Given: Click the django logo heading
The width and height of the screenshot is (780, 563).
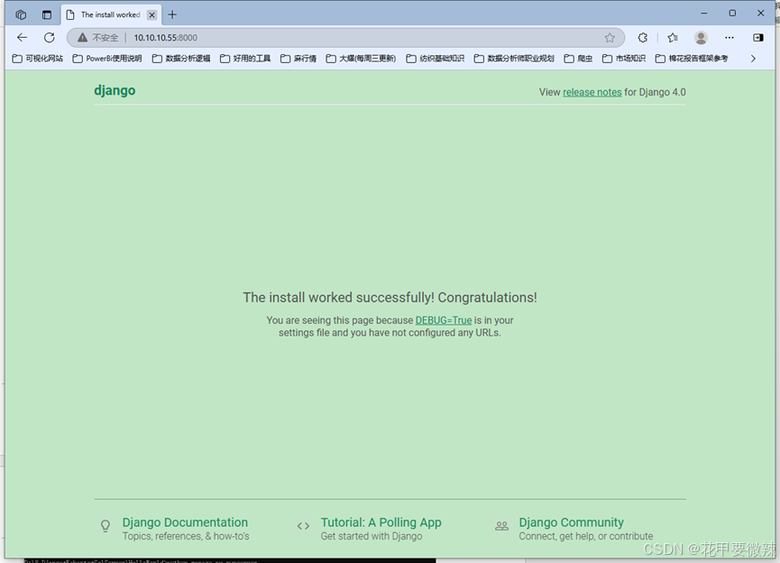Looking at the screenshot, I should pyautogui.click(x=115, y=90).
